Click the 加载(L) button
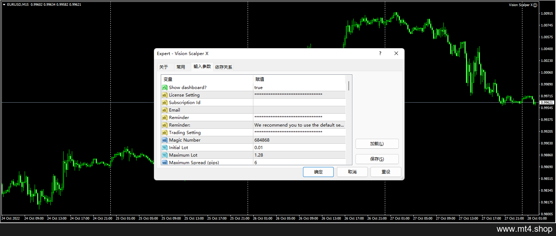556x236 pixels. pos(377,144)
